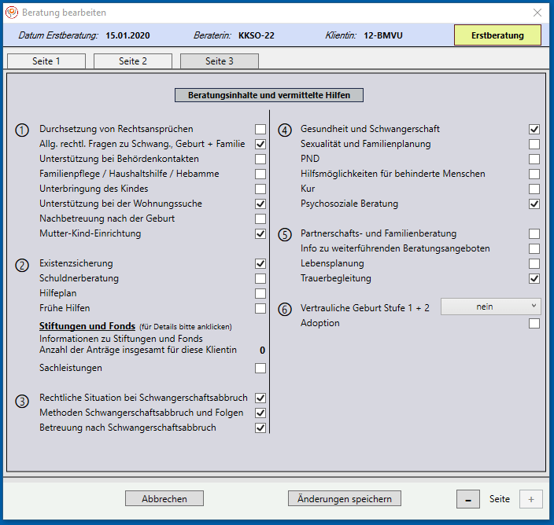The height and width of the screenshot is (525, 554).
Task: Check the Adoption checkbox
Action: coord(534,323)
